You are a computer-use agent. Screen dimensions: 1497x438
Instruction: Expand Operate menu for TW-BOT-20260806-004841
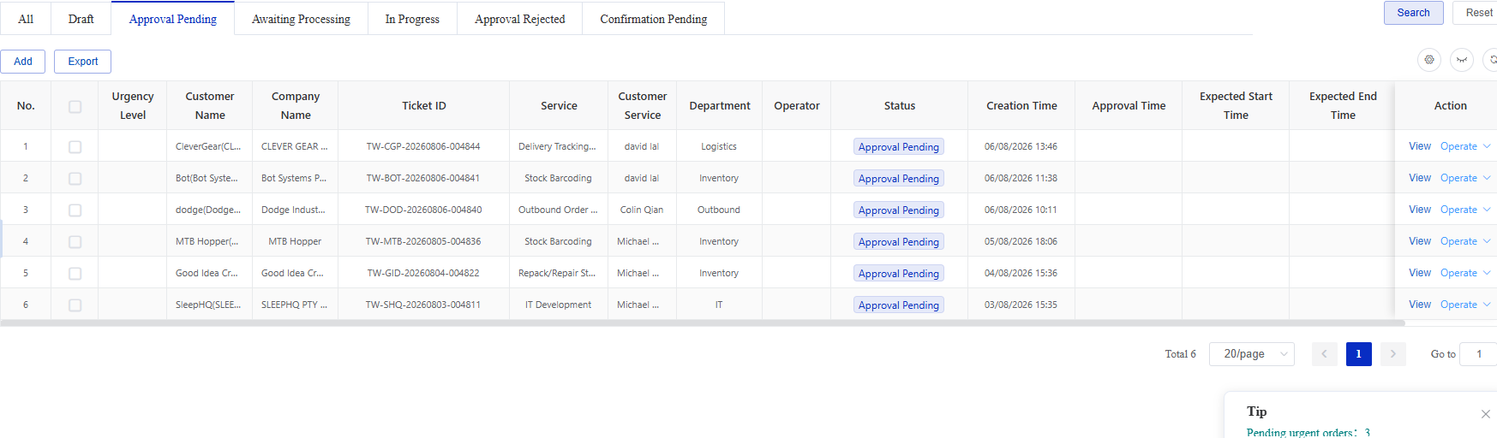tap(1465, 178)
